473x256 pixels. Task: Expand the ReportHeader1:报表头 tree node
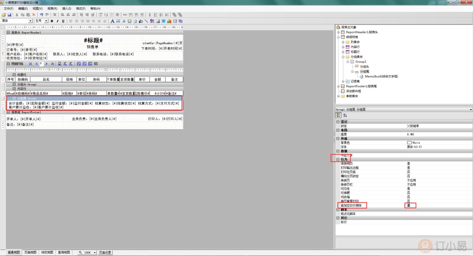pos(338,32)
